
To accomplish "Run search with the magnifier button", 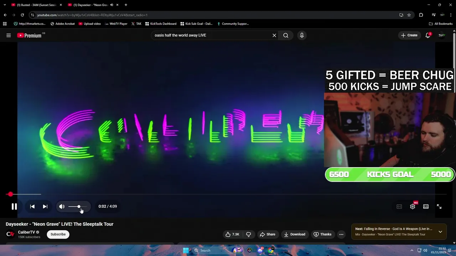I will pos(286,35).
